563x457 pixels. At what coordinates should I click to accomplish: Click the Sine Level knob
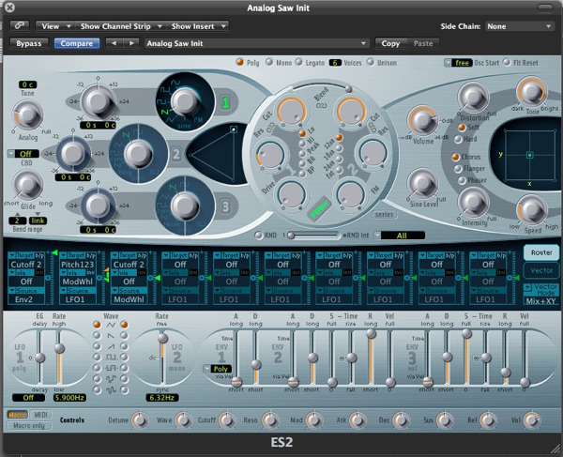click(x=423, y=183)
